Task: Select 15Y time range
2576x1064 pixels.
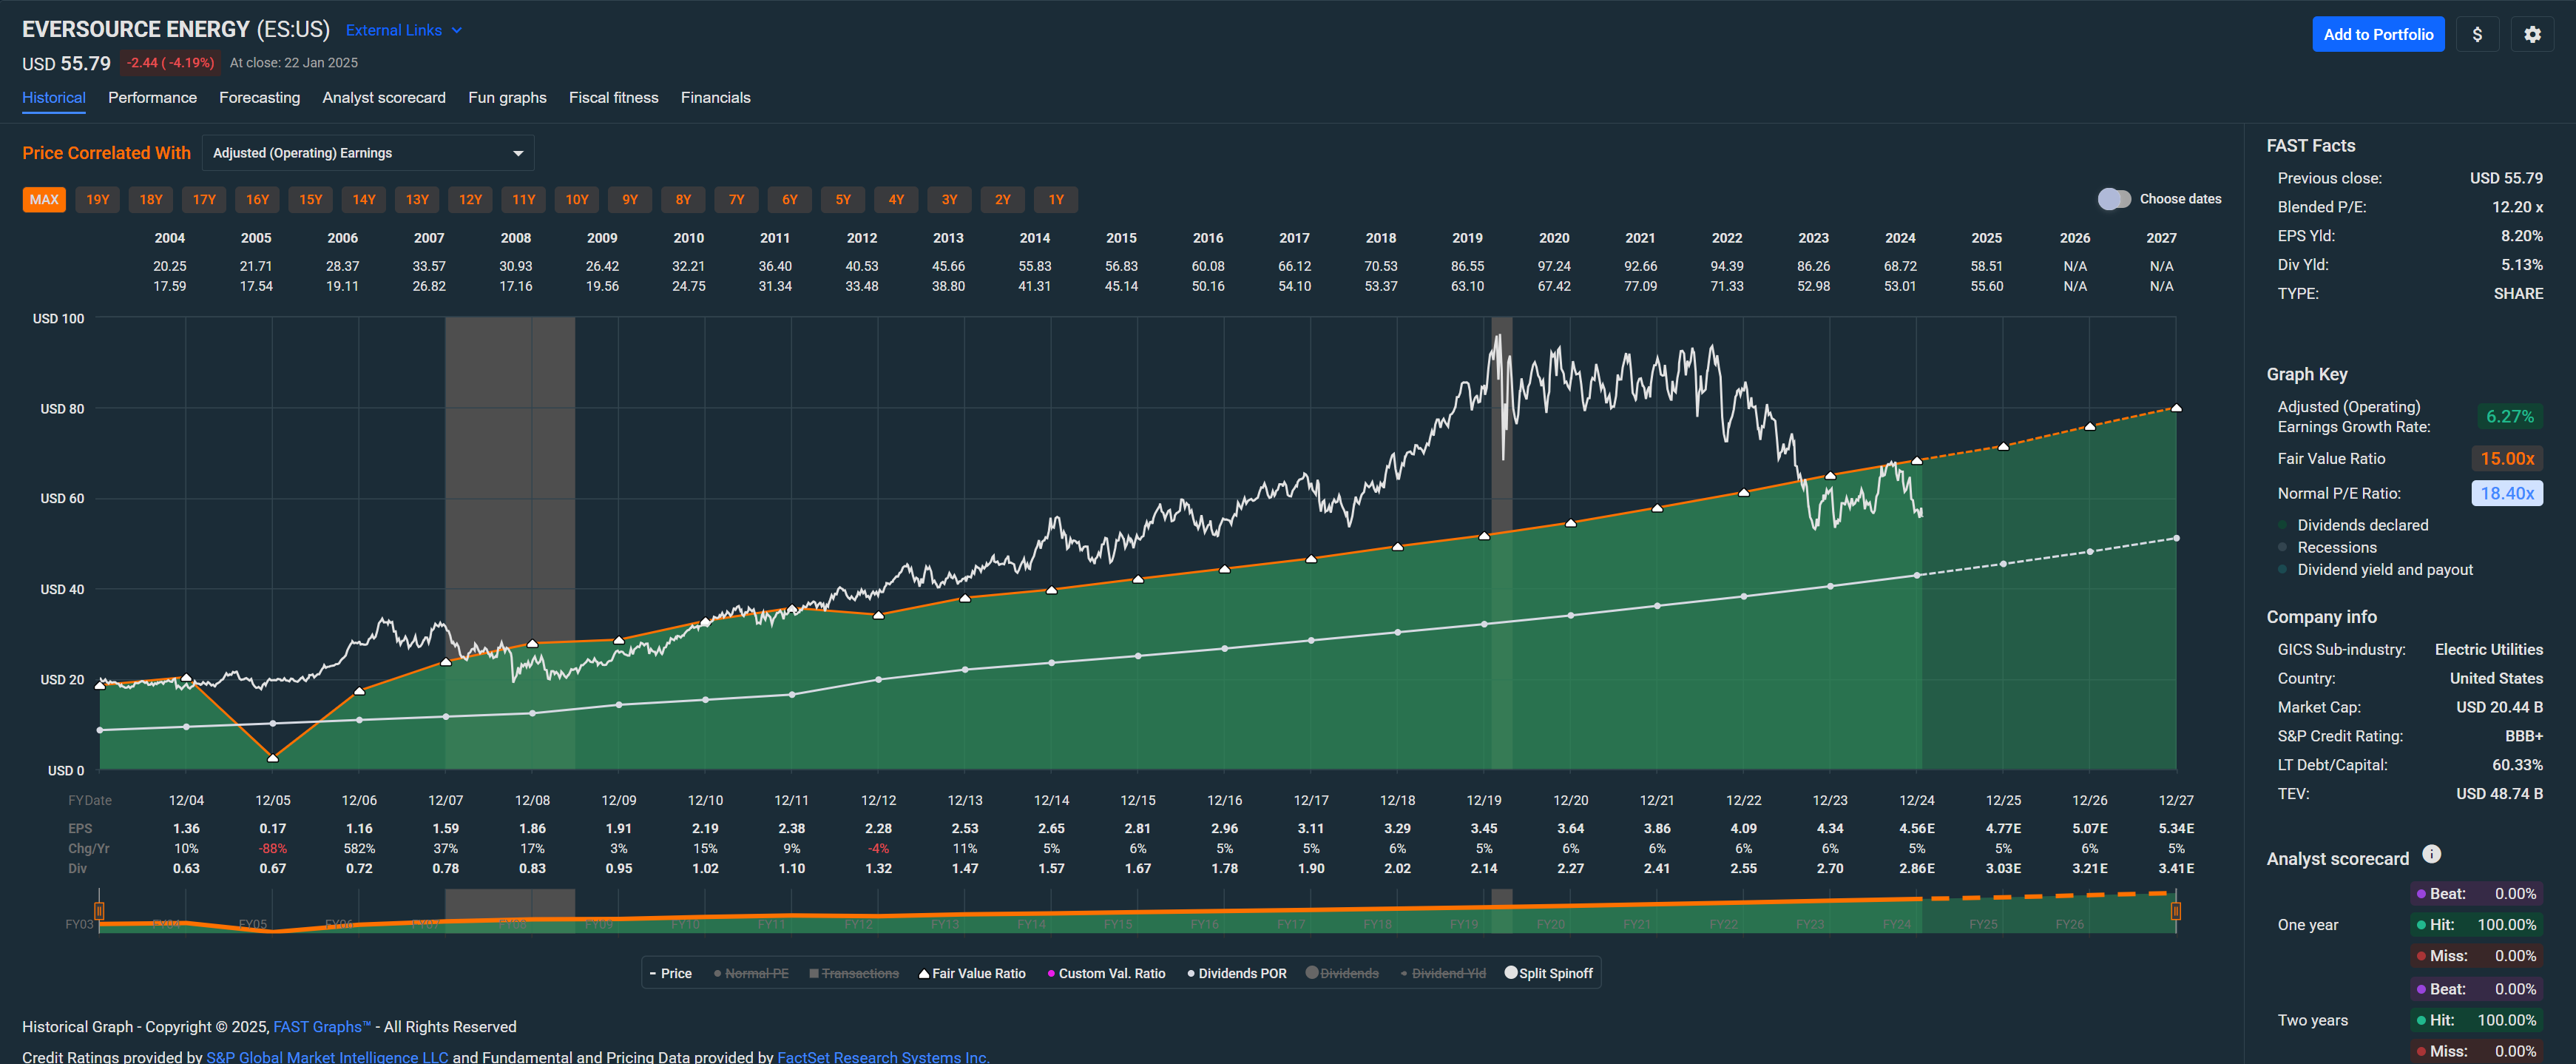Action: pyautogui.click(x=310, y=199)
